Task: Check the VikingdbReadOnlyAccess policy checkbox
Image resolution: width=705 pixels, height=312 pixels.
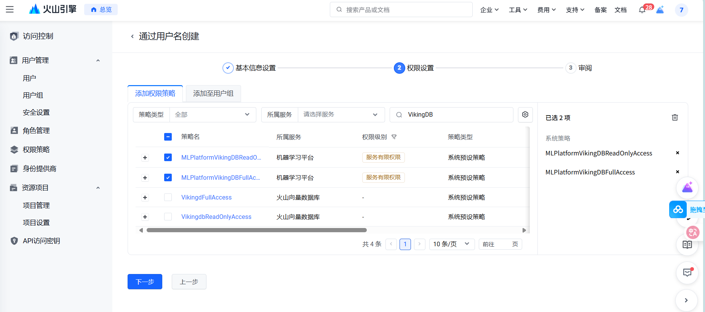Action: click(x=168, y=217)
